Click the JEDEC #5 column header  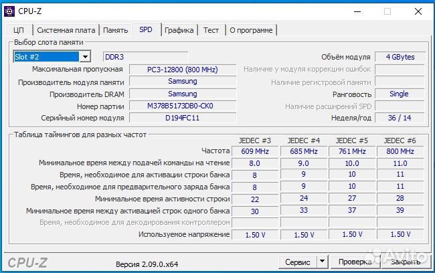point(352,141)
